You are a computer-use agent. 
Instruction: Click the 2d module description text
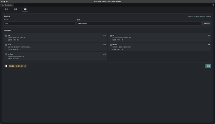pos(16,37)
